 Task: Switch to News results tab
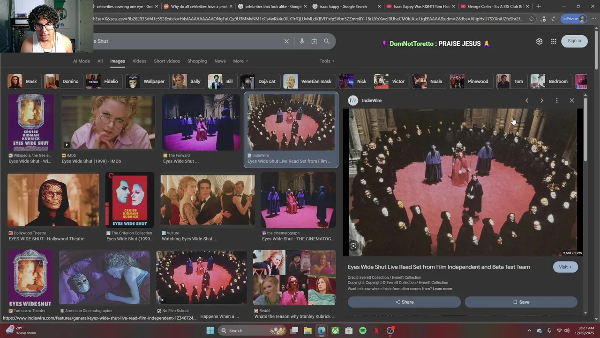coord(220,61)
